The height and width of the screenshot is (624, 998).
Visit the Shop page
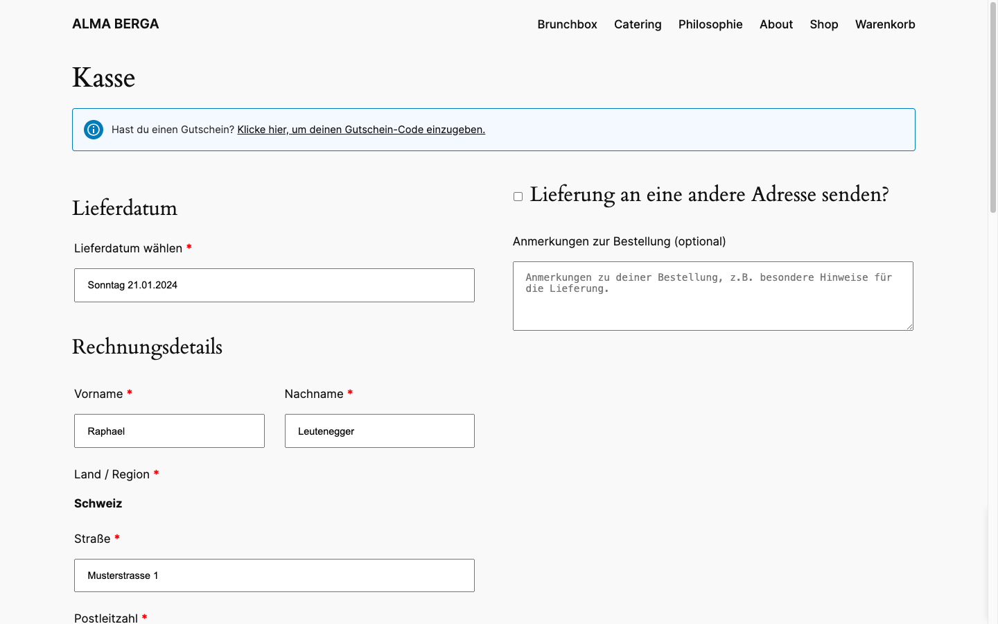pyautogui.click(x=823, y=24)
